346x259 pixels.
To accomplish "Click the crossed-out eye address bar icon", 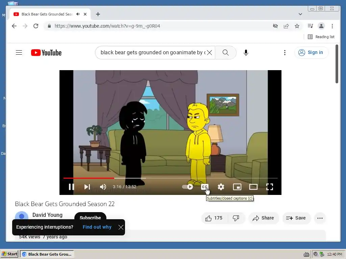I will click(x=275, y=26).
